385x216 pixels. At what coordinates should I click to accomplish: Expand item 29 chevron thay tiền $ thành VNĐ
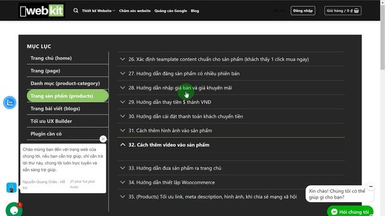[x=123, y=102]
